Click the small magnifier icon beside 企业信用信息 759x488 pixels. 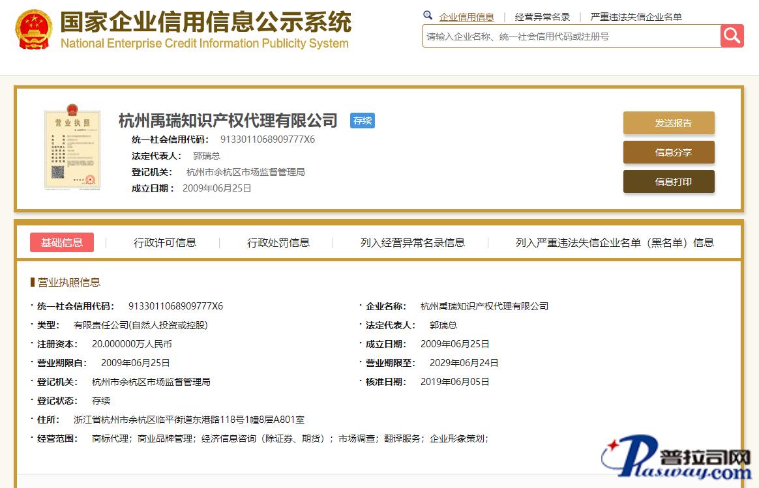point(428,16)
